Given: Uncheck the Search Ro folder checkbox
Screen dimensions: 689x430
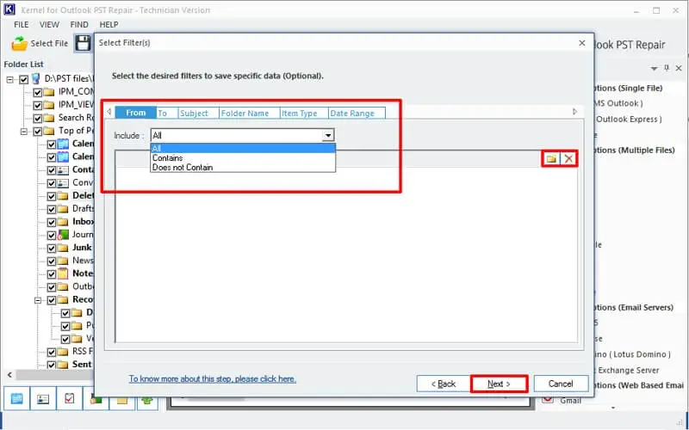Looking at the screenshot, I should point(38,119).
